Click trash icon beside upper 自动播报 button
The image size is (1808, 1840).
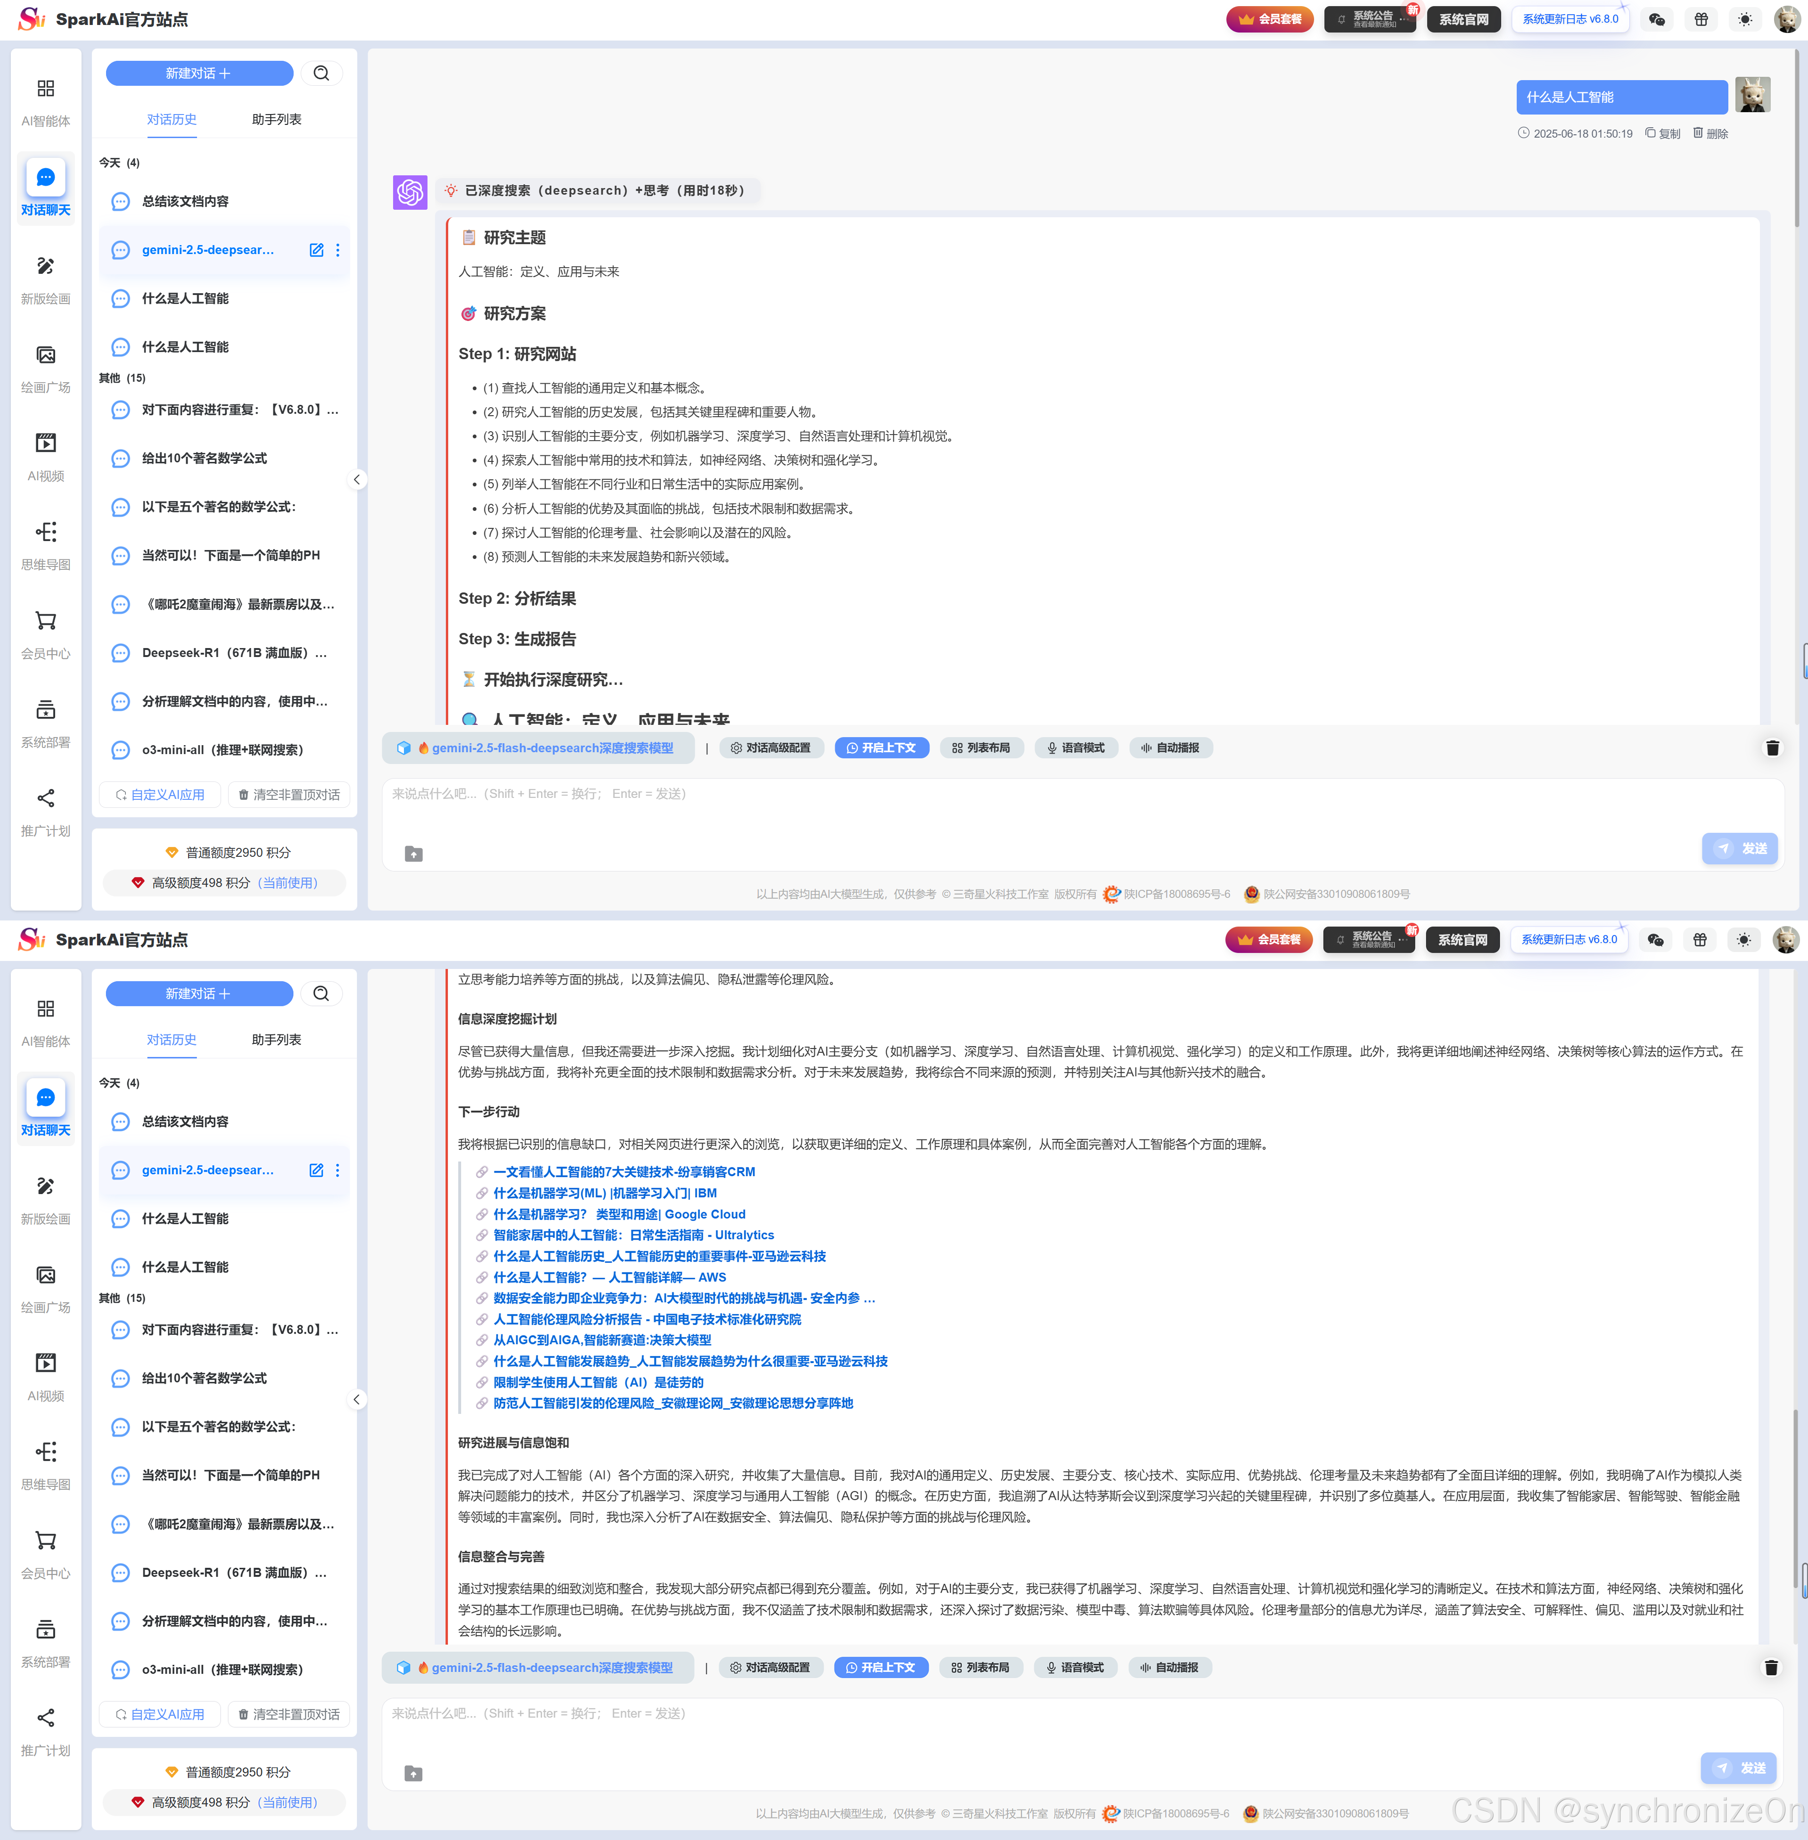(x=1772, y=748)
